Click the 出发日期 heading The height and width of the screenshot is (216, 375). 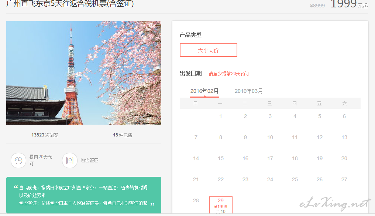pos(190,73)
